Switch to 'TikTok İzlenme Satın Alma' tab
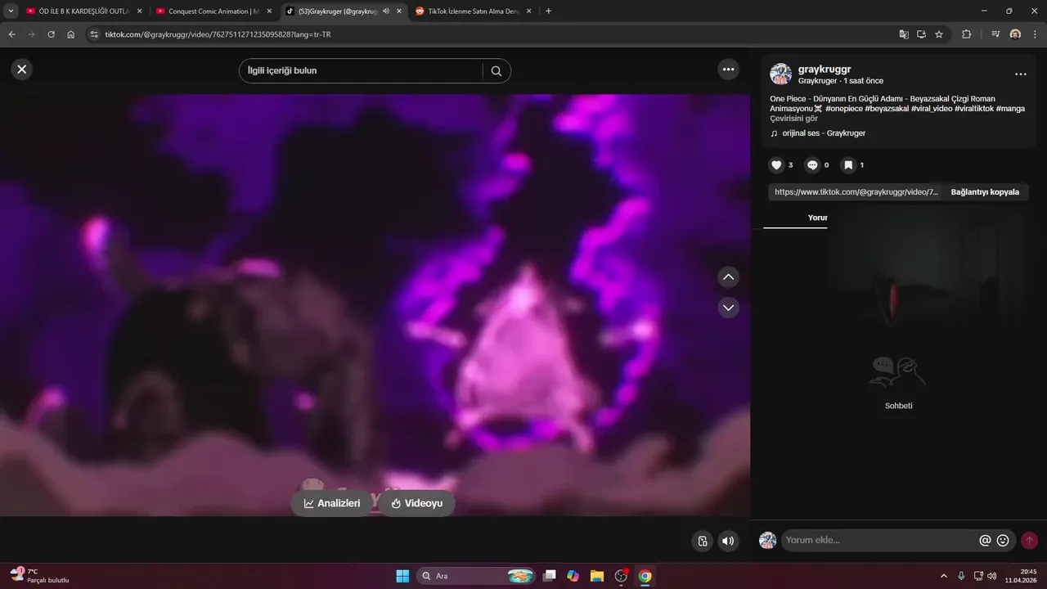 tap(473, 11)
